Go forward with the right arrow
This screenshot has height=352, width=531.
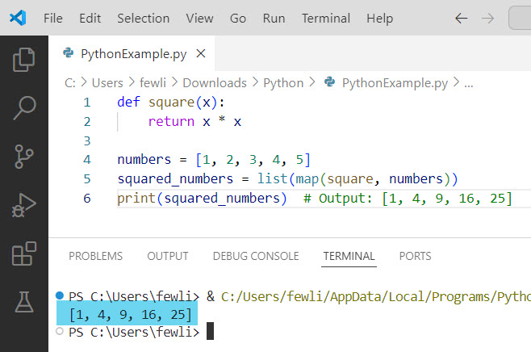487,19
